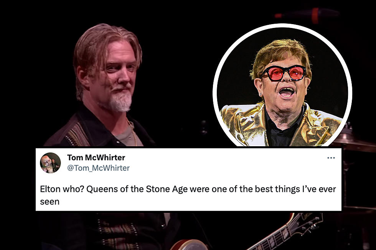Click the @Tom_McWhirter handle
The height and width of the screenshot is (250, 376).
click(98, 168)
